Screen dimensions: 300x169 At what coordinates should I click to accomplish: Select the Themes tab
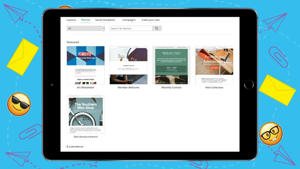tap(85, 20)
